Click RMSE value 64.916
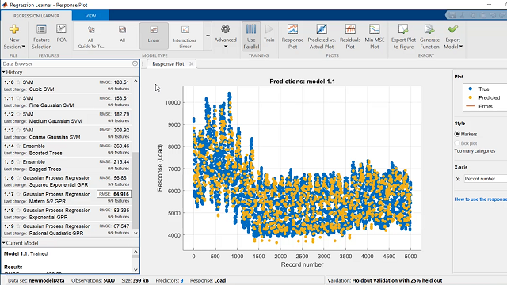The width and height of the screenshot is (507, 285). point(114,194)
